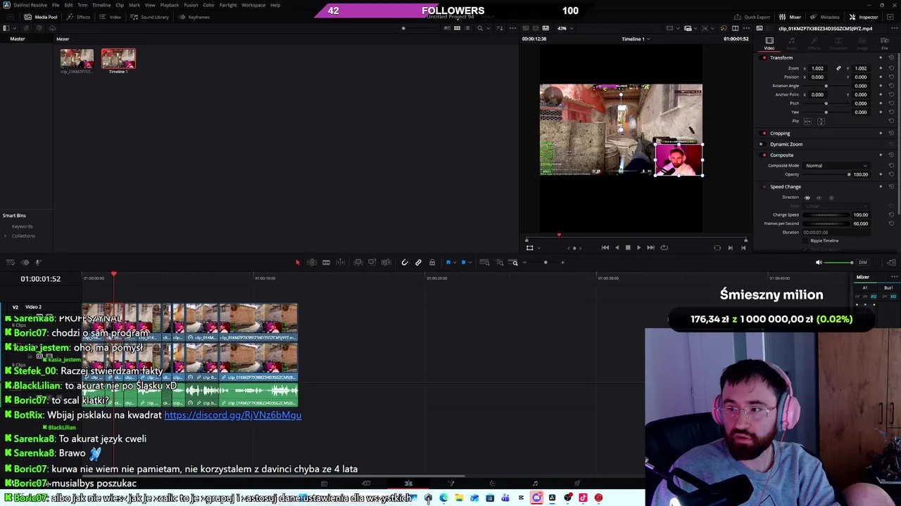
Task: Select reverse speed direction icon
Action: click(819, 197)
